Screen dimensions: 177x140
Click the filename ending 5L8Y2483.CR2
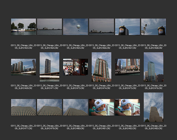(153, 127)
